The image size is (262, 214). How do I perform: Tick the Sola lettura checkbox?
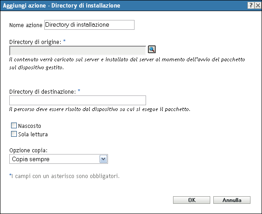[x=14, y=134]
